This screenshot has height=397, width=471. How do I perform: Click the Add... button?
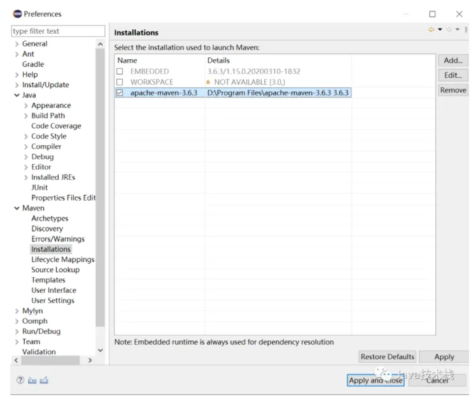coord(453,61)
